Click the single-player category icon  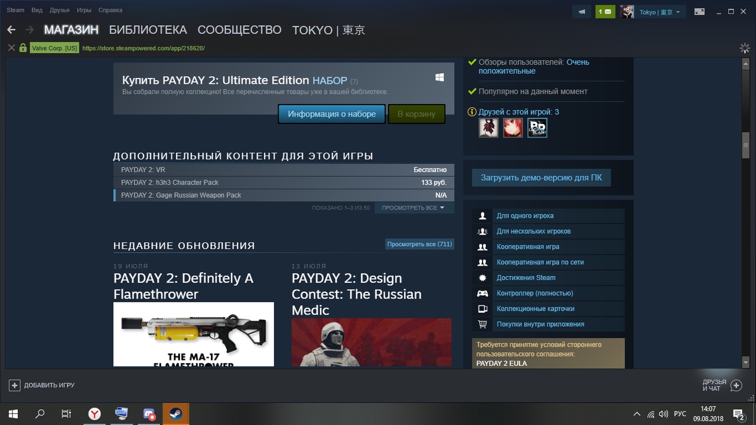[x=483, y=216]
